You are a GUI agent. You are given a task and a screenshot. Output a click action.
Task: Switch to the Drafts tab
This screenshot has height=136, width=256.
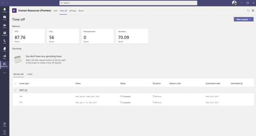tap(30, 74)
